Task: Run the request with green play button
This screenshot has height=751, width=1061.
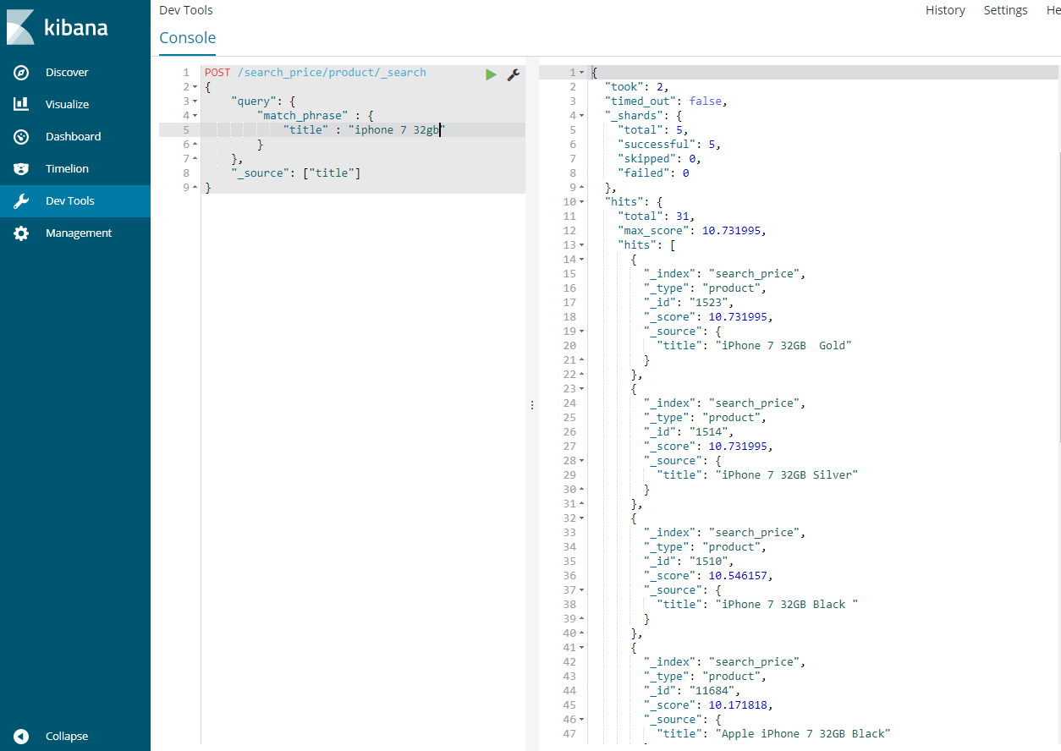Action: point(491,74)
